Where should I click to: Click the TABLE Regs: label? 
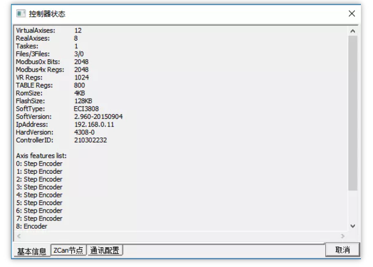[34, 86]
